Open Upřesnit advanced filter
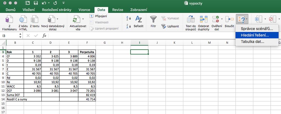The width and height of the screenshot is (281, 114). click(170, 26)
